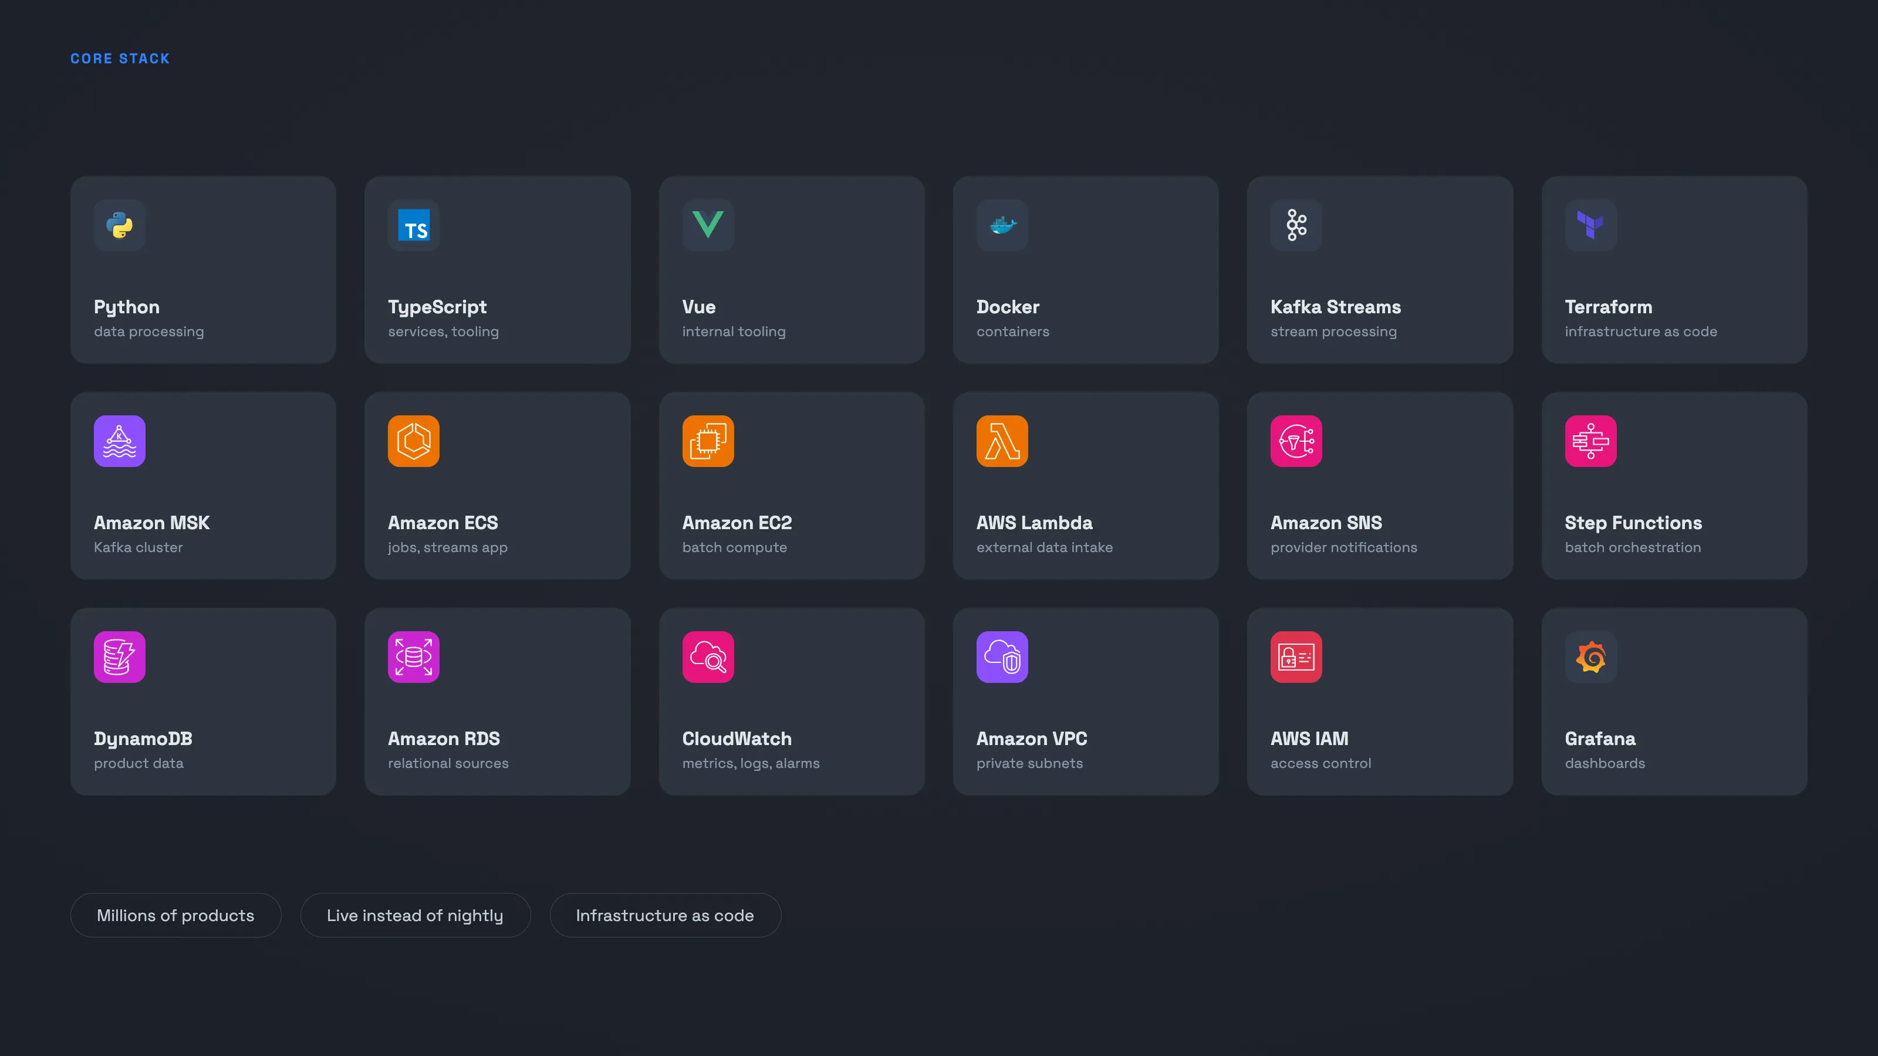Click the Amazon VPC shield cloud icon

[x=1002, y=656]
